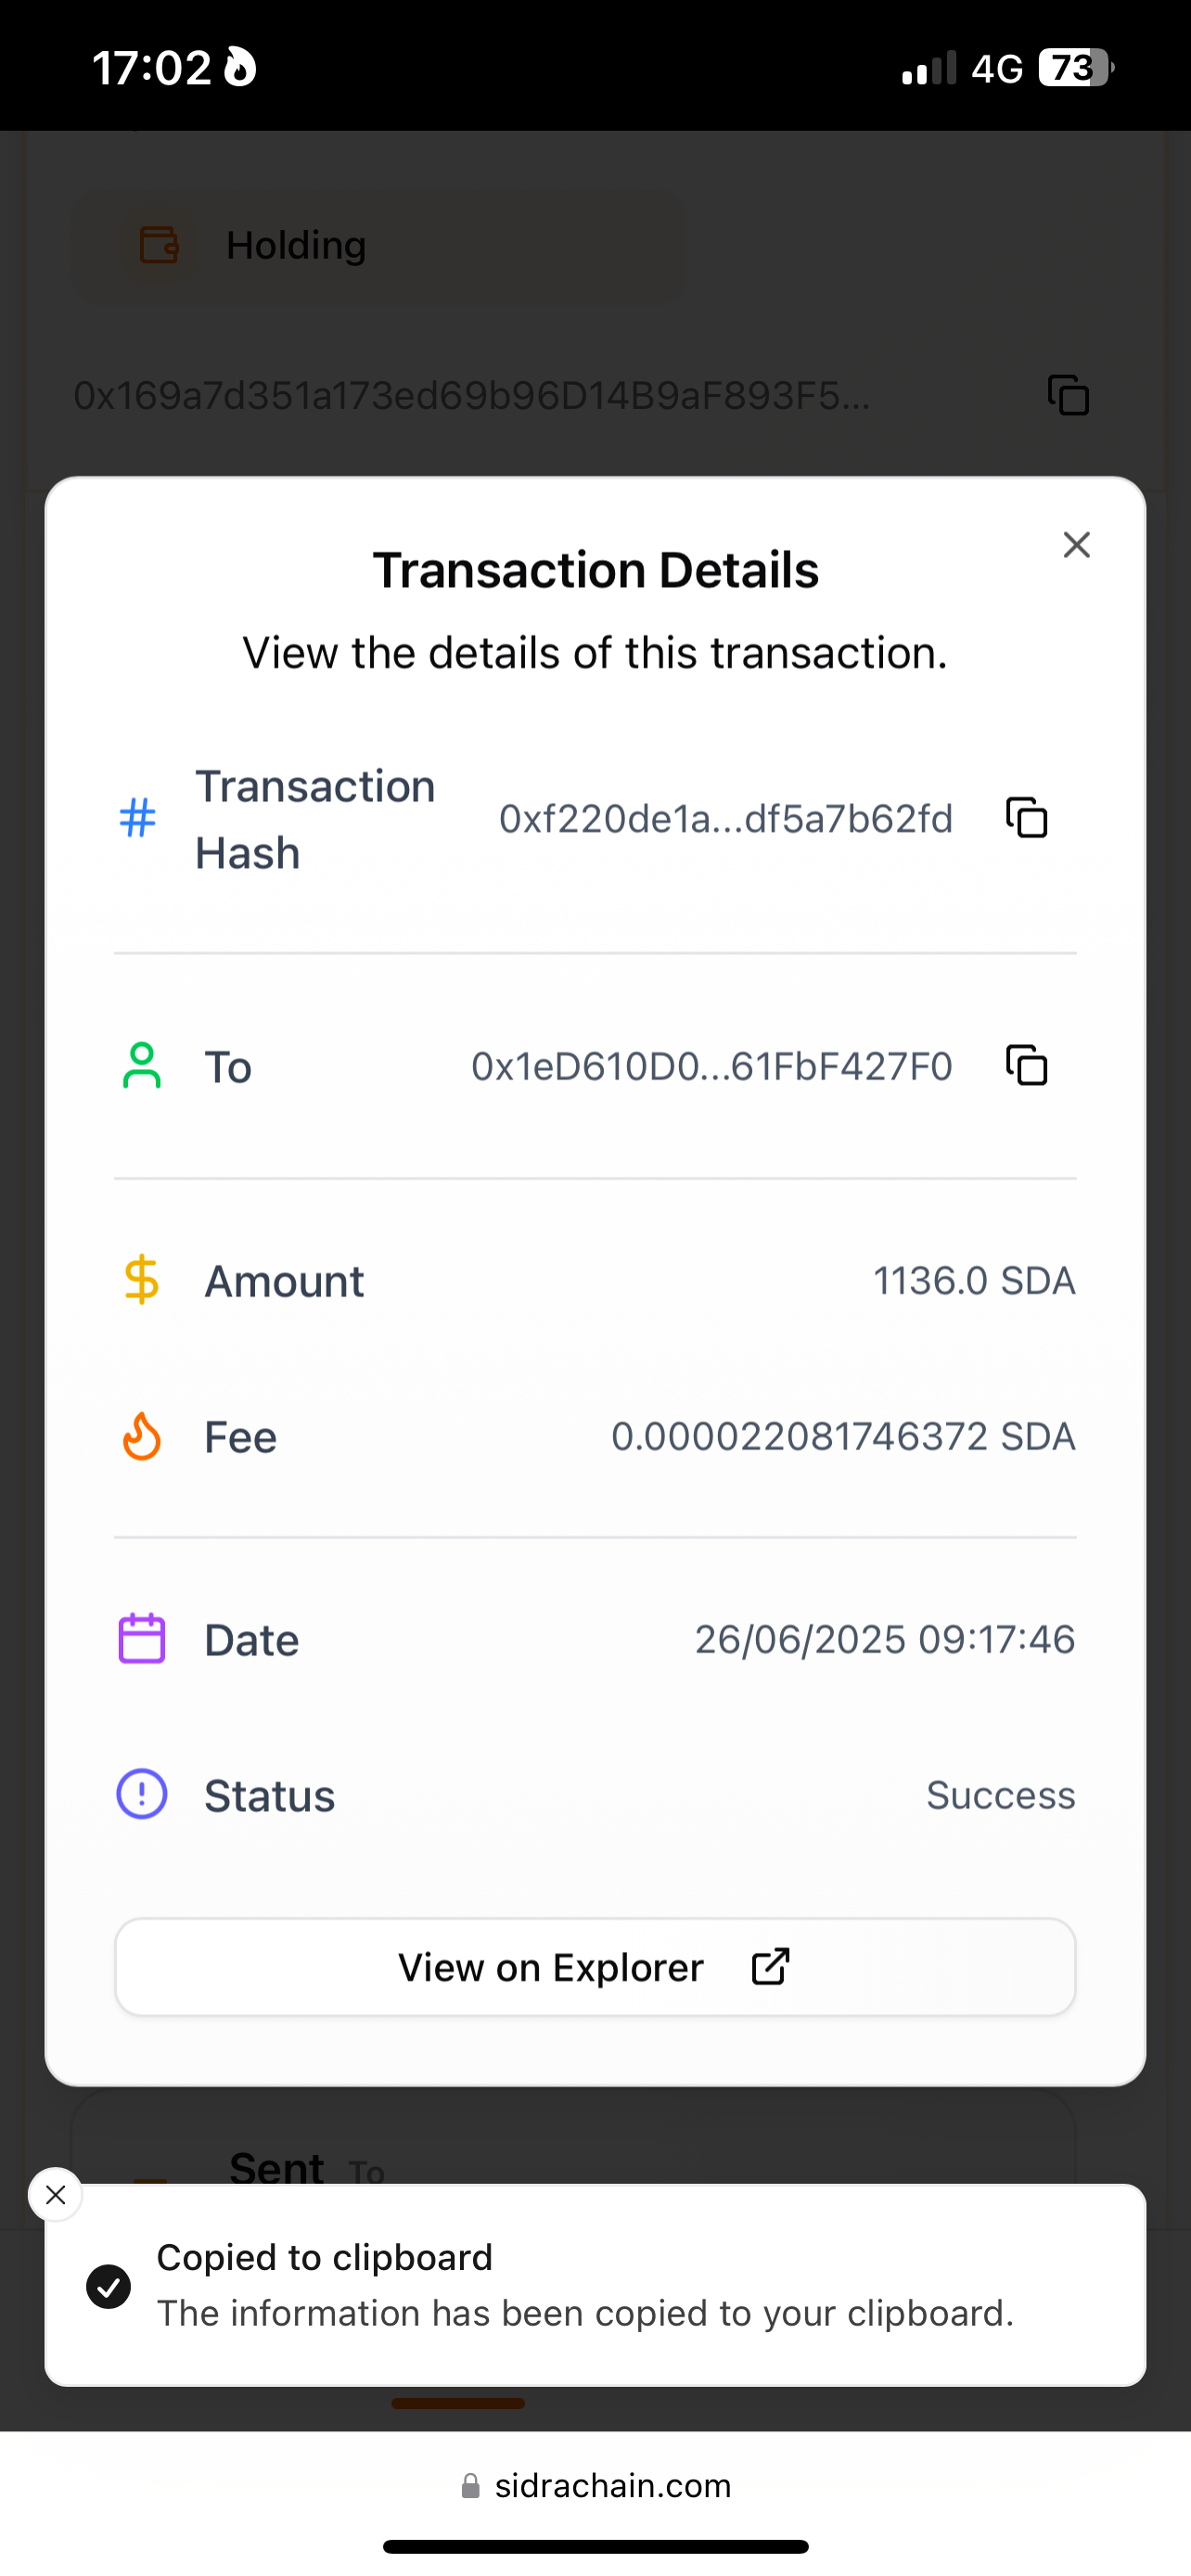Tap the blue hash icon
The image size is (1191, 2576).
click(138, 818)
